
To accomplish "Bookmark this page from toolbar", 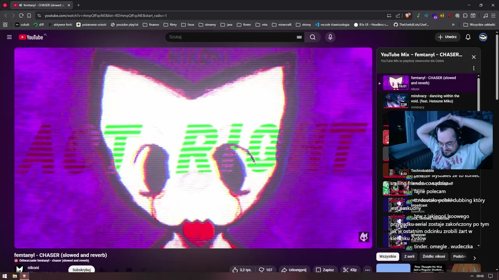I will (x=29, y=16).
